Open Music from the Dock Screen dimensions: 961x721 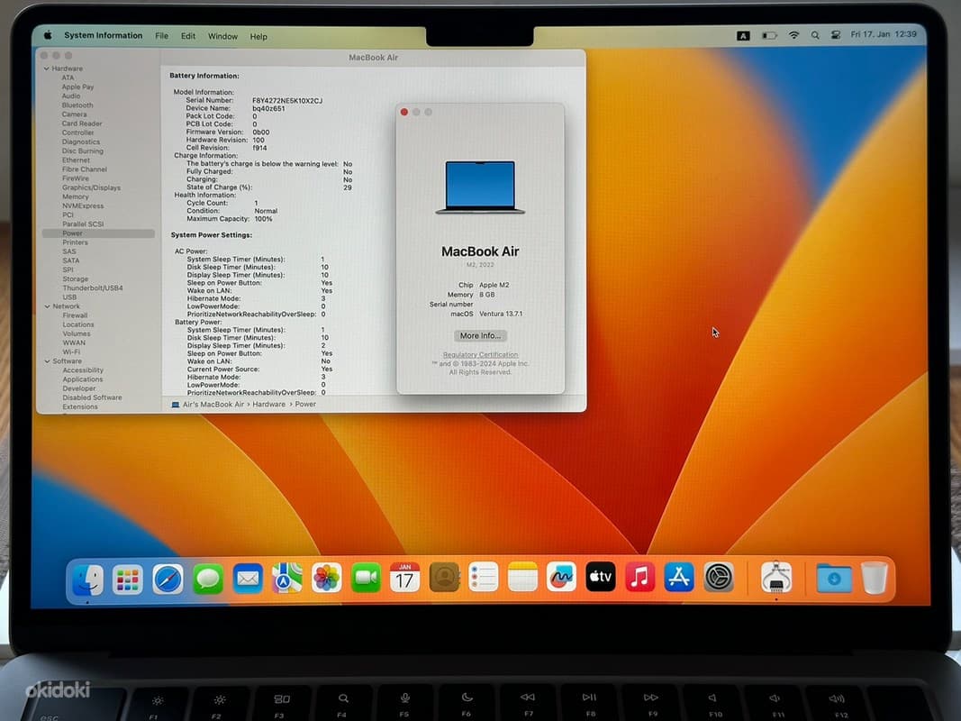click(639, 577)
